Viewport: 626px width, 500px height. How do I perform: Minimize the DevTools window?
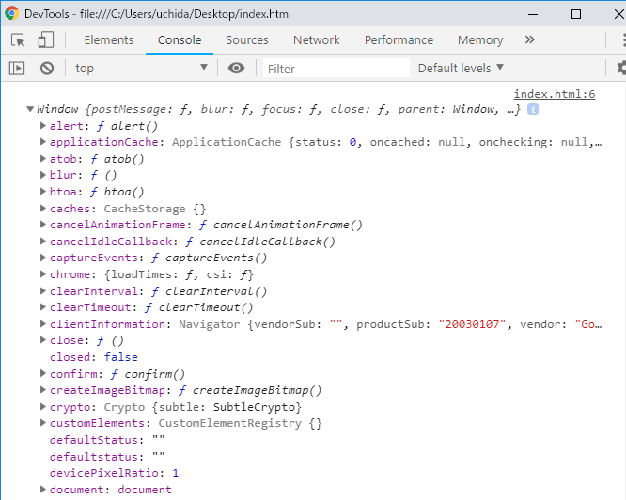point(533,14)
